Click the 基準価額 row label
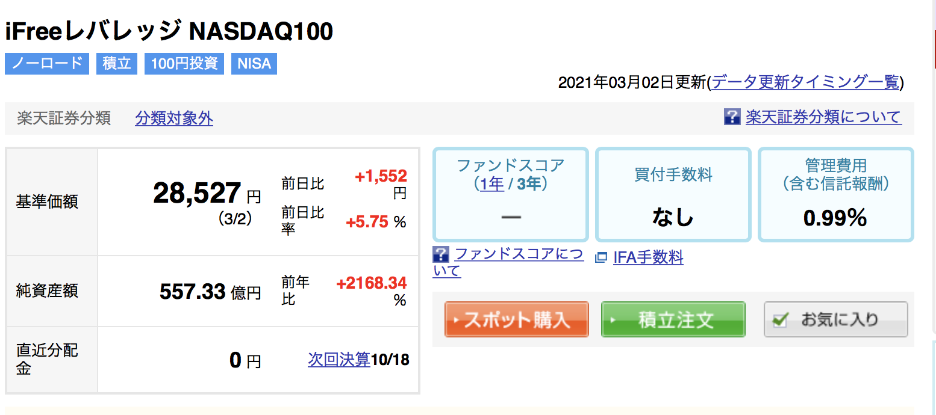 point(47,202)
